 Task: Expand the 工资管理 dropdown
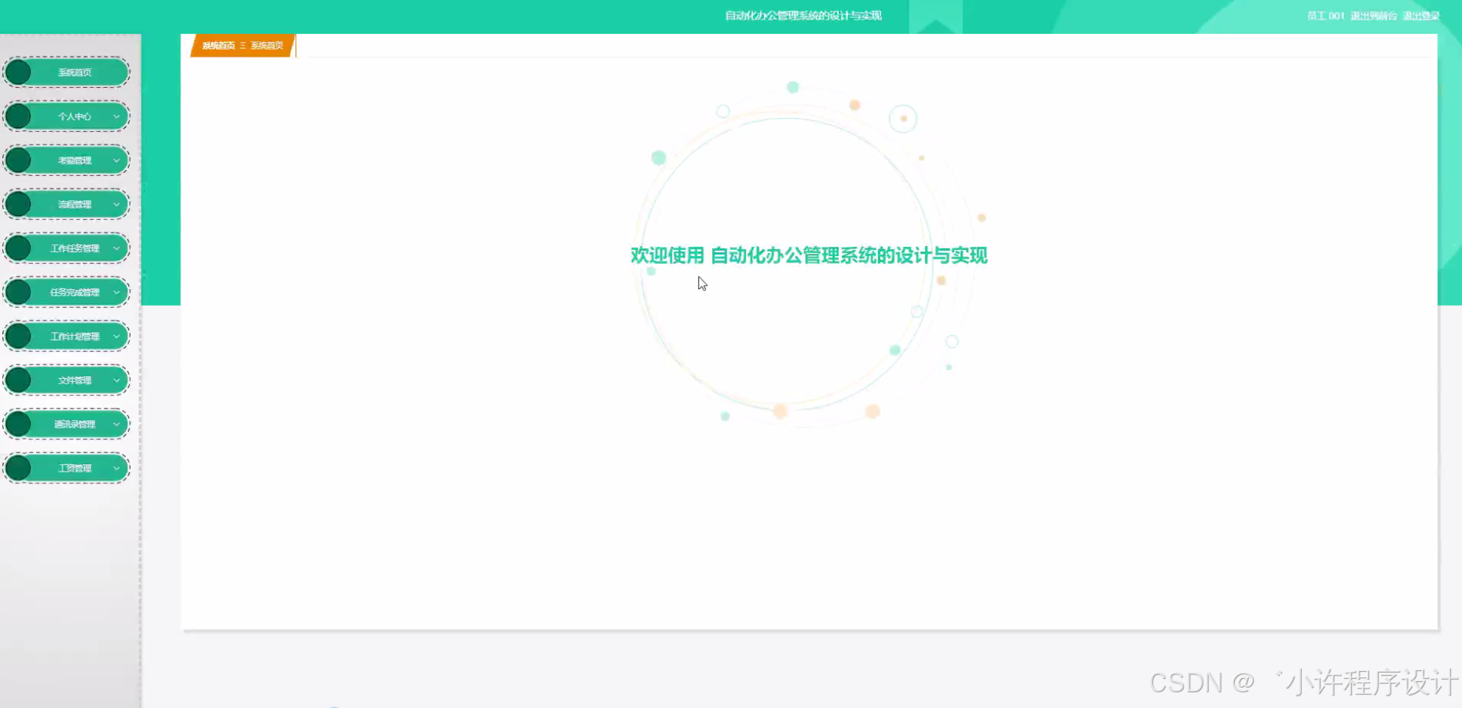116,468
